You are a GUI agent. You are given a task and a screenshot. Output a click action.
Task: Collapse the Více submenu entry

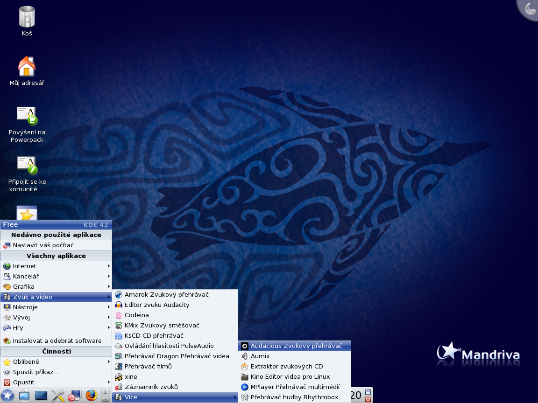[x=175, y=397]
